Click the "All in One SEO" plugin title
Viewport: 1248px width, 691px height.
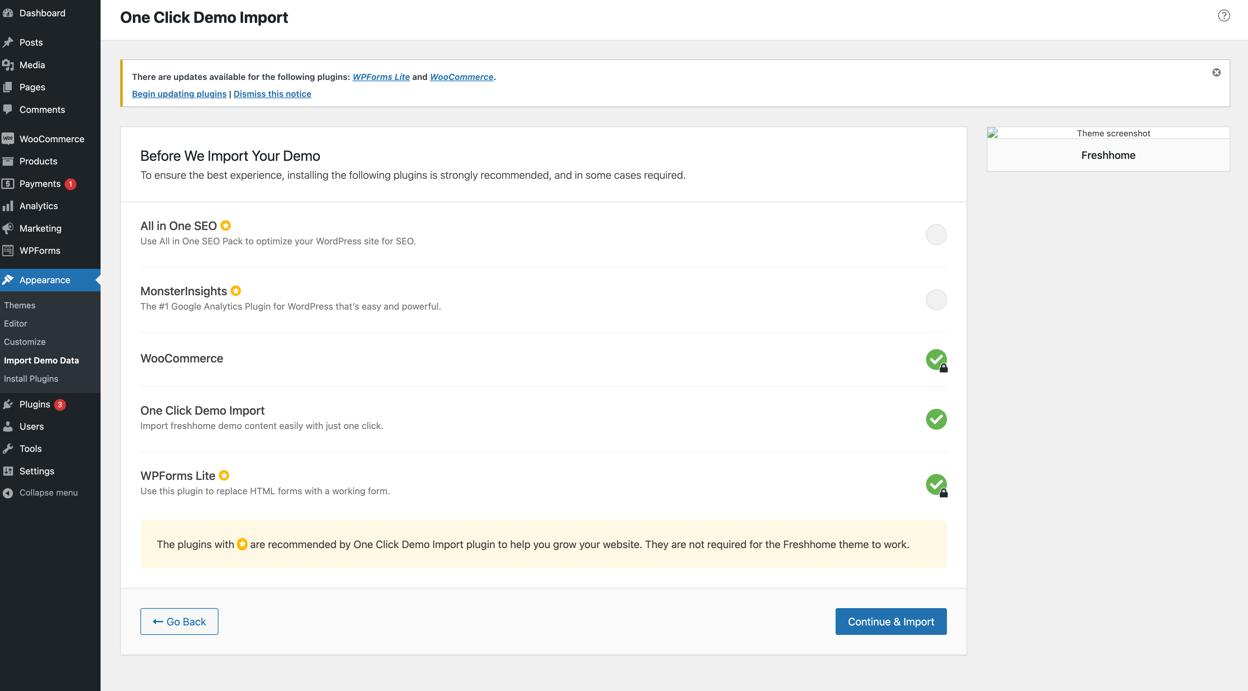click(178, 226)
